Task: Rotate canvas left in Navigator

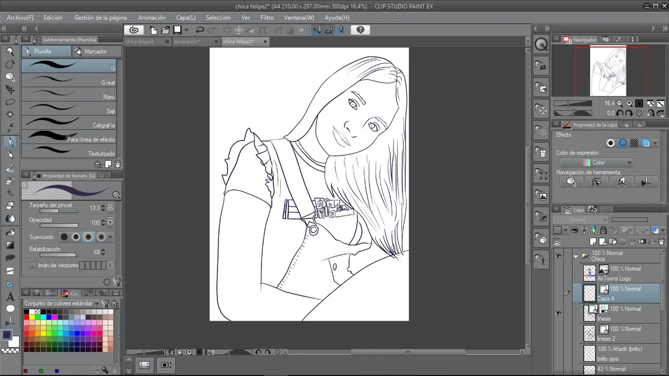Action: (x=620, y=113)
